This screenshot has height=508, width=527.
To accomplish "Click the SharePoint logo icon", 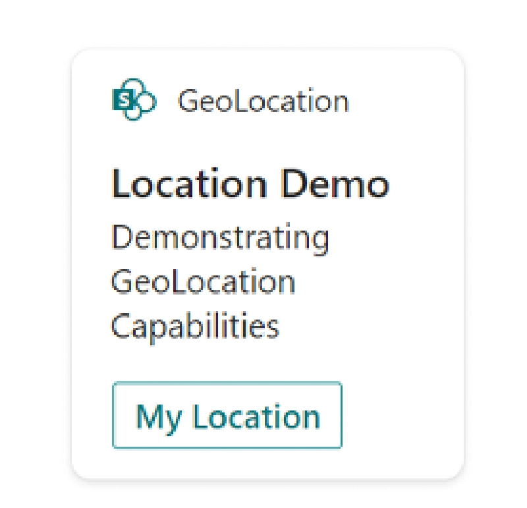I will tap(134, 100).
